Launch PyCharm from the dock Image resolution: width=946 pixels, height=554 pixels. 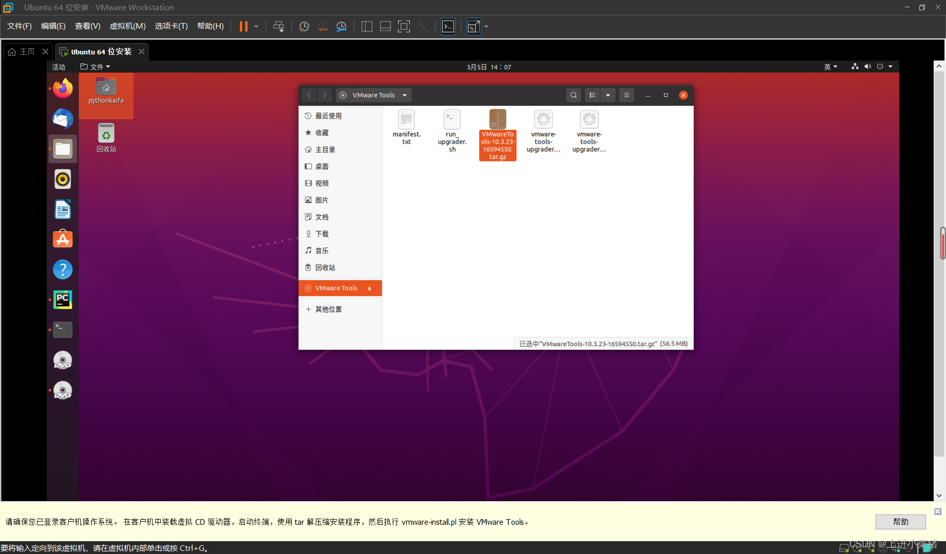click(x=62, y=300)
